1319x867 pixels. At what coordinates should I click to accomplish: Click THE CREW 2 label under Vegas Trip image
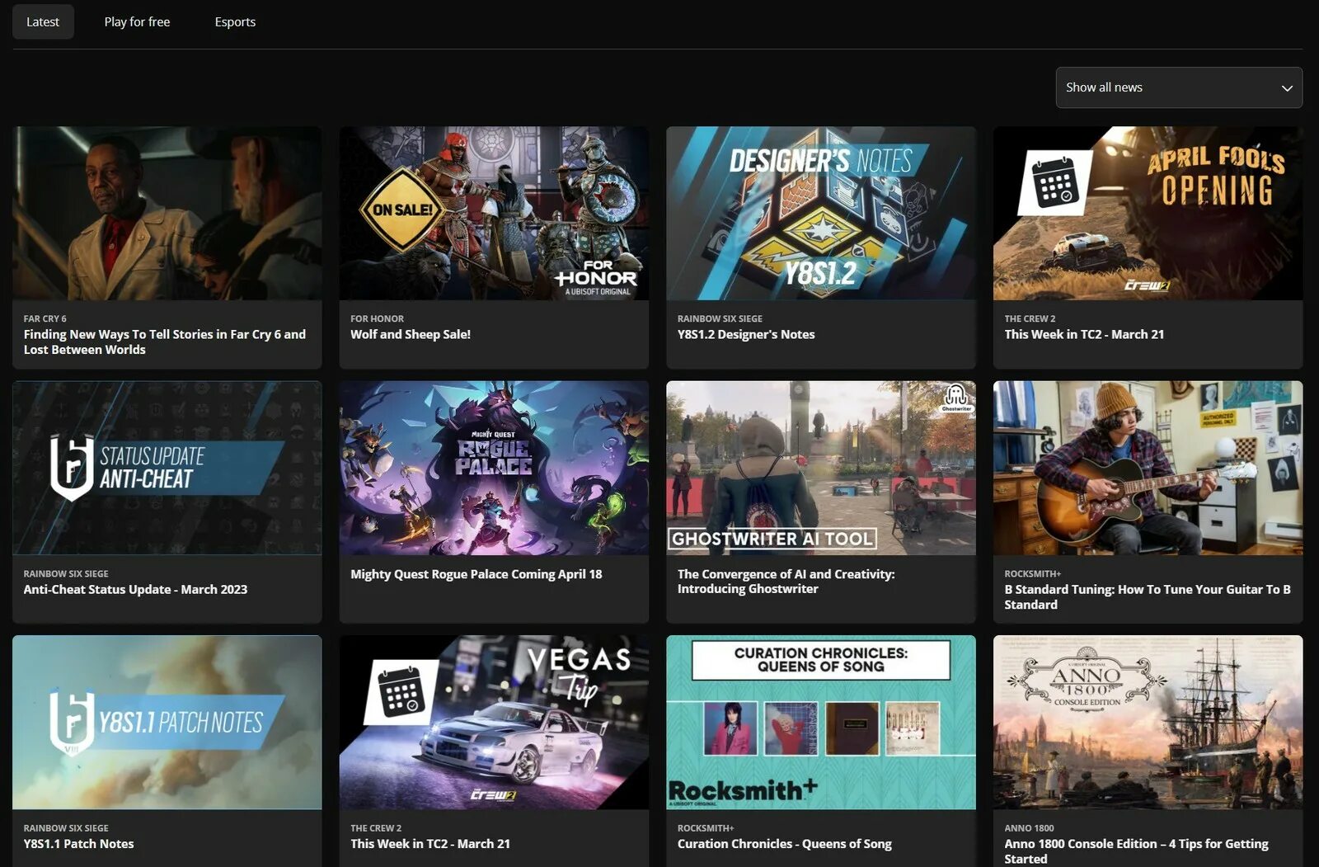pos(376,828)
